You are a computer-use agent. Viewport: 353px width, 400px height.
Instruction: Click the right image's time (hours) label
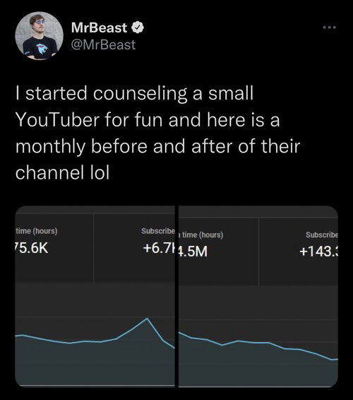click(201, 235)
